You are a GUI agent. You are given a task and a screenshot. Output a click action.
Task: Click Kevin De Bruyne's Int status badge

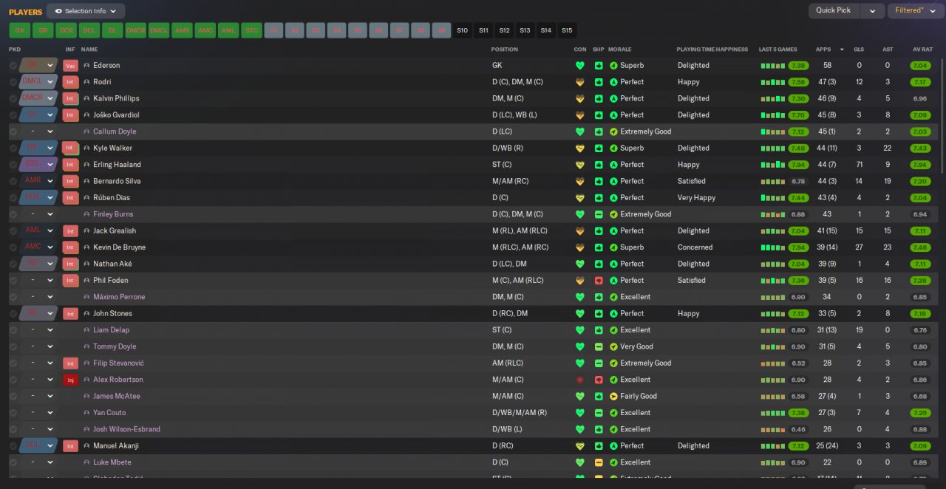coord(71,247)
